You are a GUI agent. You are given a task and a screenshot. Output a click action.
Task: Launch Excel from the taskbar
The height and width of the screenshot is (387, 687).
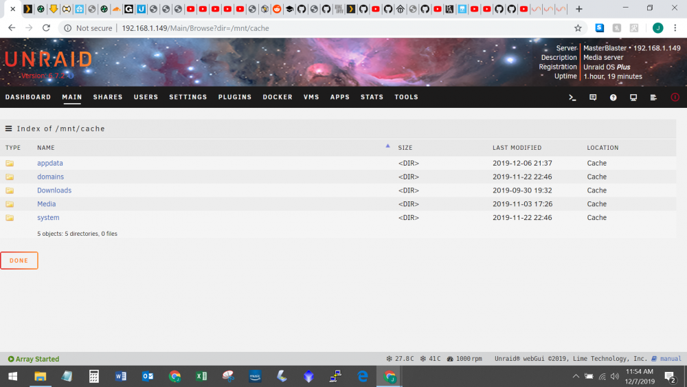click(201, 376)
